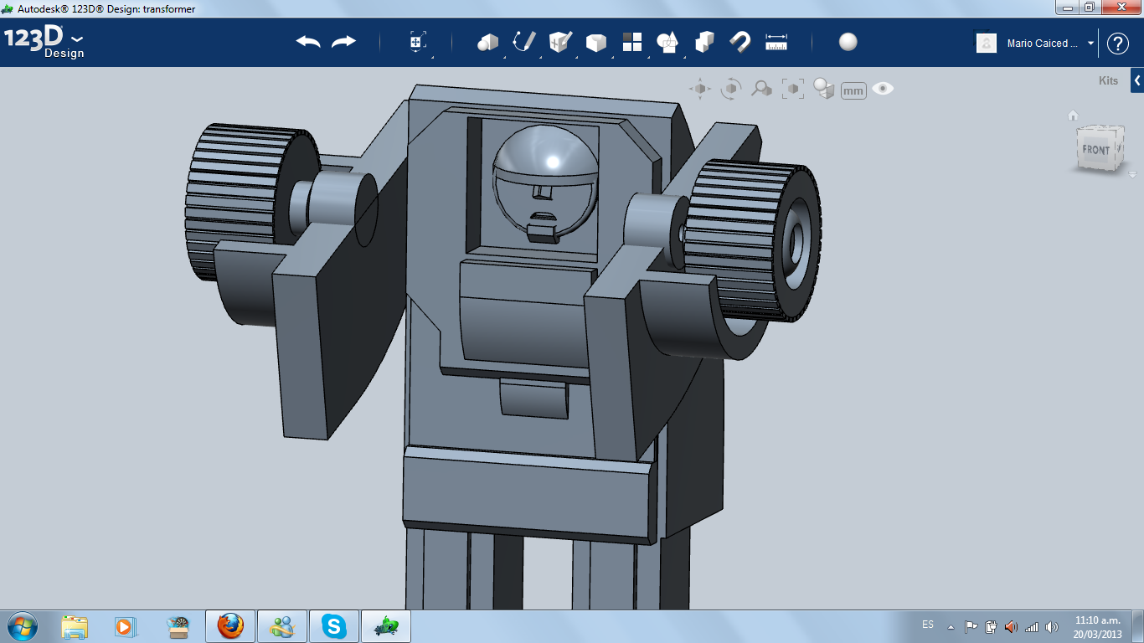The image size is (1144, 643).
Task: Open the Grouping overlapping shapes tool
Action: pos(667,42)
